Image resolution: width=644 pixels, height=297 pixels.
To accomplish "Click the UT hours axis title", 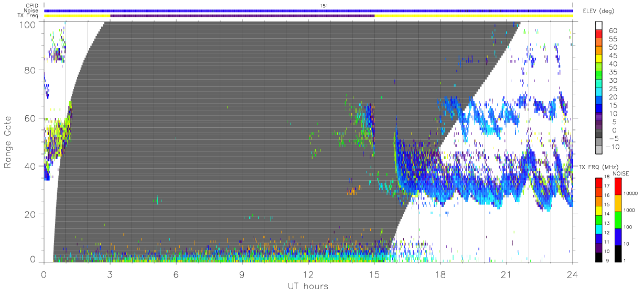I will coord(308,286).
